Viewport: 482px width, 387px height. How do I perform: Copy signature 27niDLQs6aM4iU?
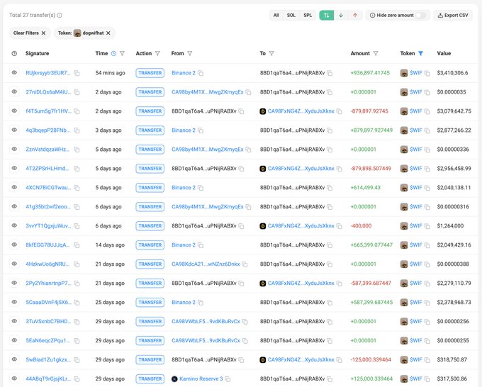(77, 92)
